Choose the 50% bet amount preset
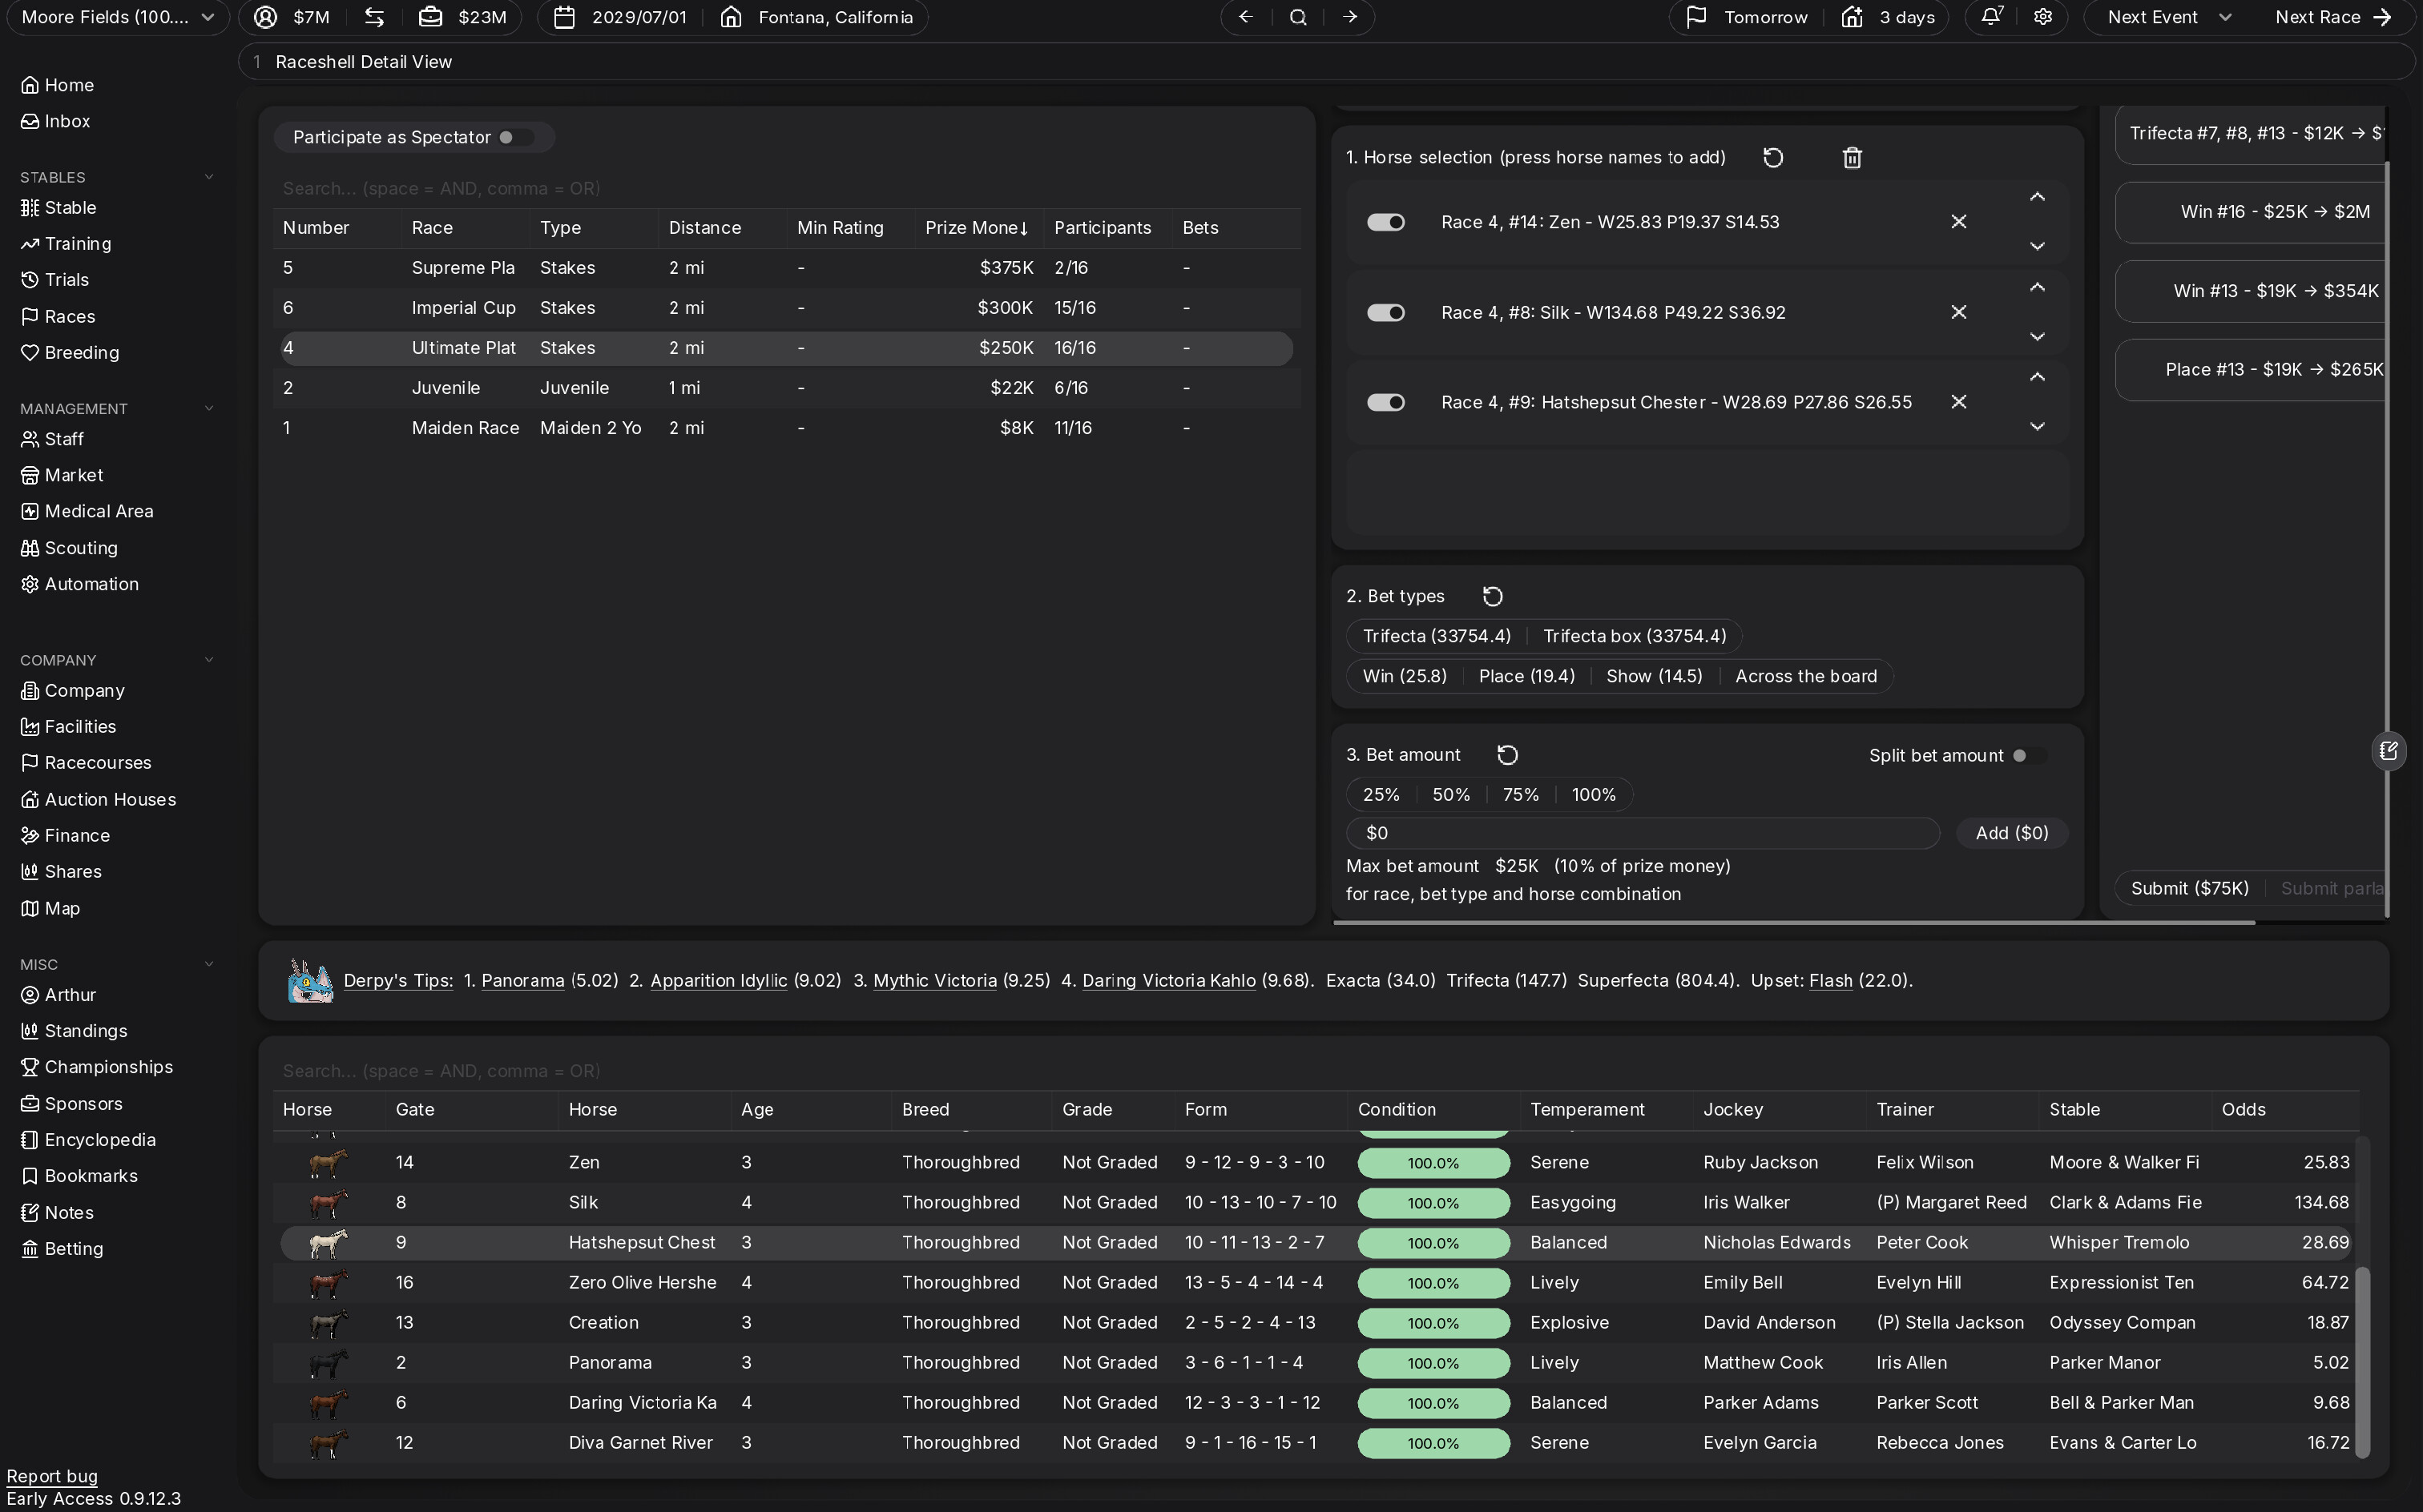Image resolution: width=2423 pixels, height=1512 pixels. (1450, 795)
